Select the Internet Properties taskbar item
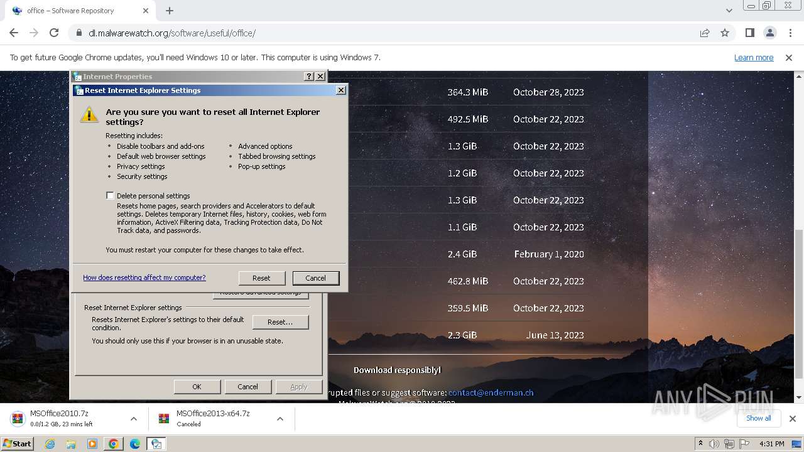Screen dimensions: 804x452 point(156,444)
